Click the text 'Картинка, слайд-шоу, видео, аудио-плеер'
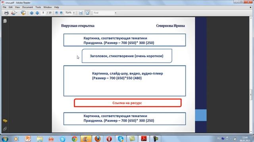Screen dimensions: 254x142 [x=127, y=73]
